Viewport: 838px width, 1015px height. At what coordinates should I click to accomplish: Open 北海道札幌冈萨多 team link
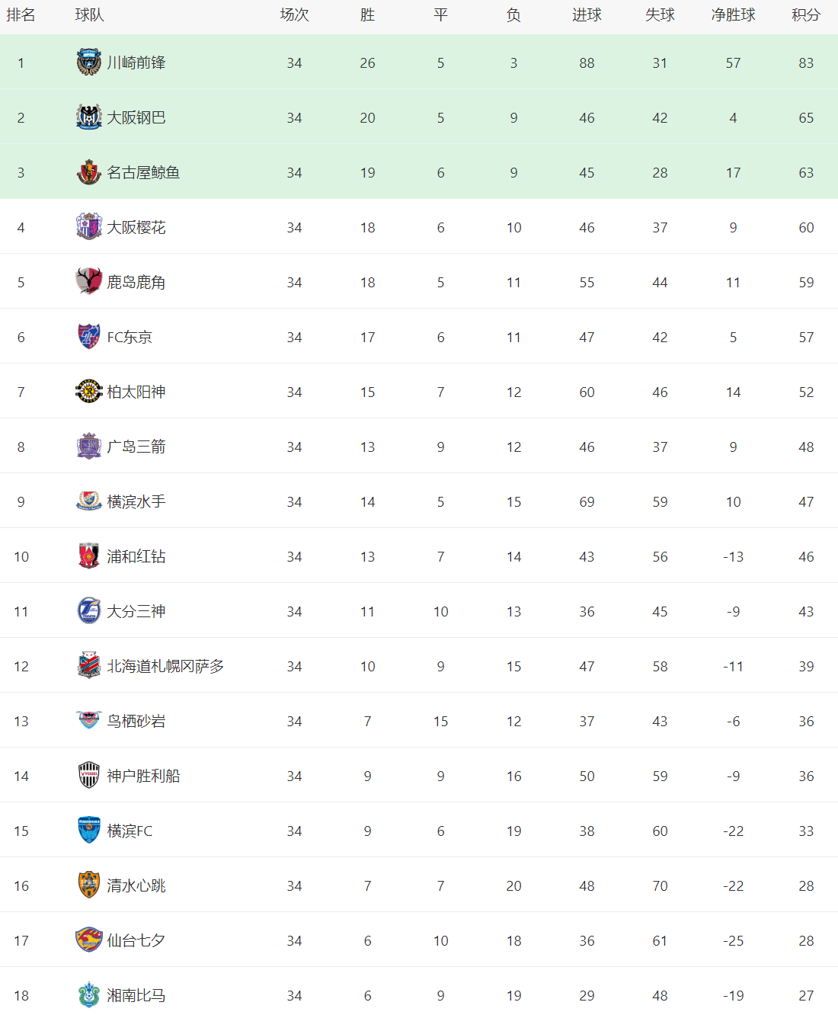[x=165, y=666]
